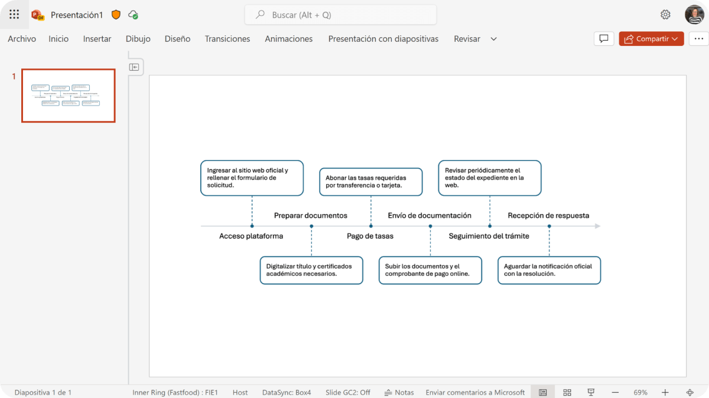Image resolution: width=709 pixels, height=398 pixels.
Task: Click Enviar comentarios a Microsoft
Action: [475, 392]
